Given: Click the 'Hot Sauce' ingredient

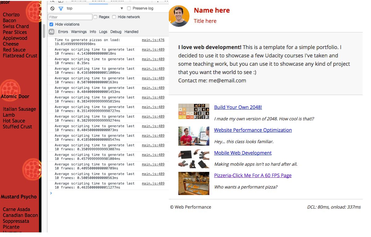Looking at the screenshot, I should pos(14,121).
